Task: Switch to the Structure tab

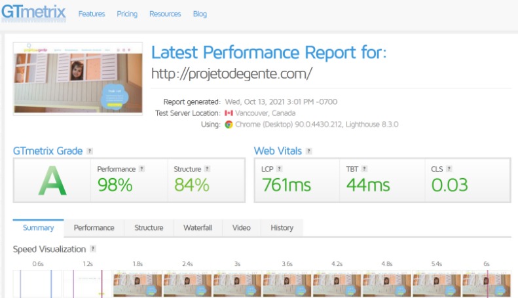Action: point(149,228)
